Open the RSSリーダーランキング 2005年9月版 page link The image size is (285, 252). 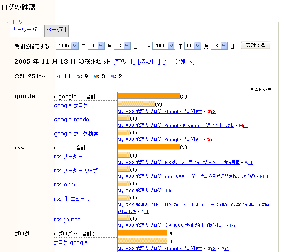(179, 163)
